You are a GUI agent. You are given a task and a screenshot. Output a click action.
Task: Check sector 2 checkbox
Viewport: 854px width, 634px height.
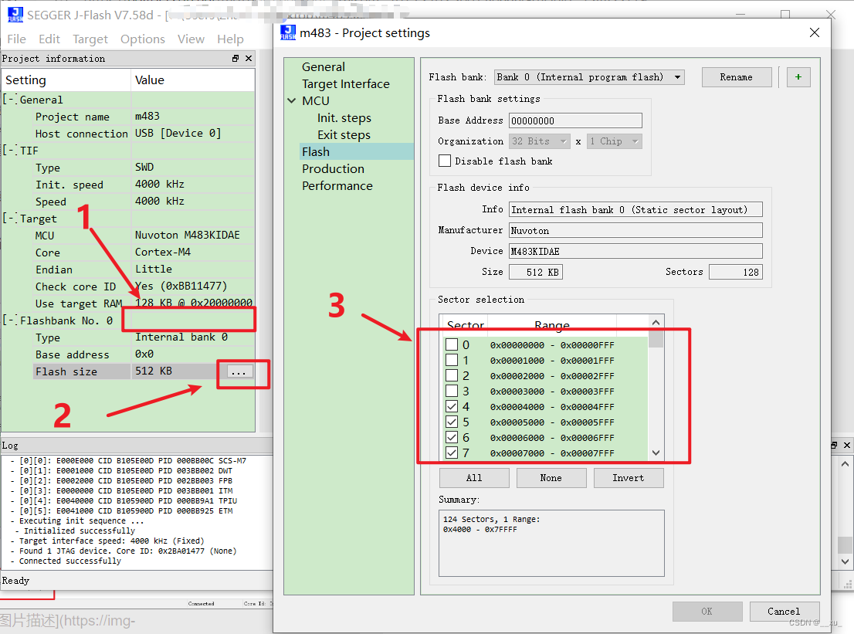click(452, 375)
